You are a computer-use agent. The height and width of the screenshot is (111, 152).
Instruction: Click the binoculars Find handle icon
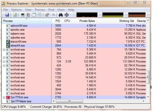point(61,15)
